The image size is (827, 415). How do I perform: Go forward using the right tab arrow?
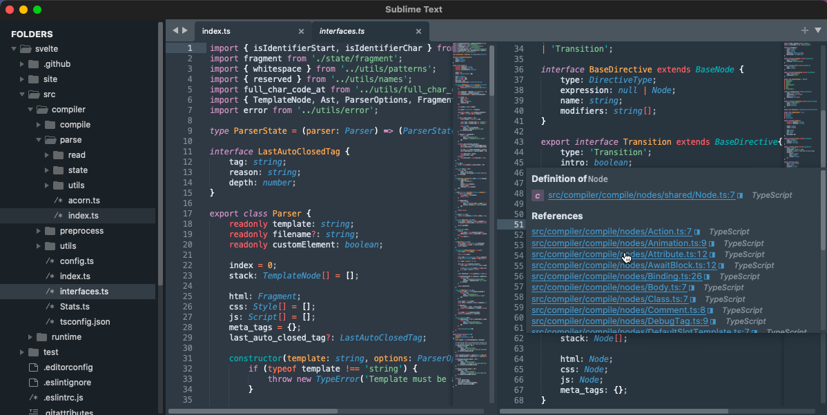(x=185, y=30)
